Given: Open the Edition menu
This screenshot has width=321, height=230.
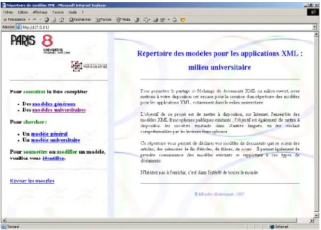Looking at the screenshot, I should coord(23,13).
